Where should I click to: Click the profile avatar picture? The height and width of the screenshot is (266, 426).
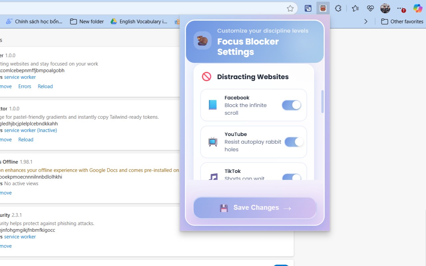click(x=385, y=8)
